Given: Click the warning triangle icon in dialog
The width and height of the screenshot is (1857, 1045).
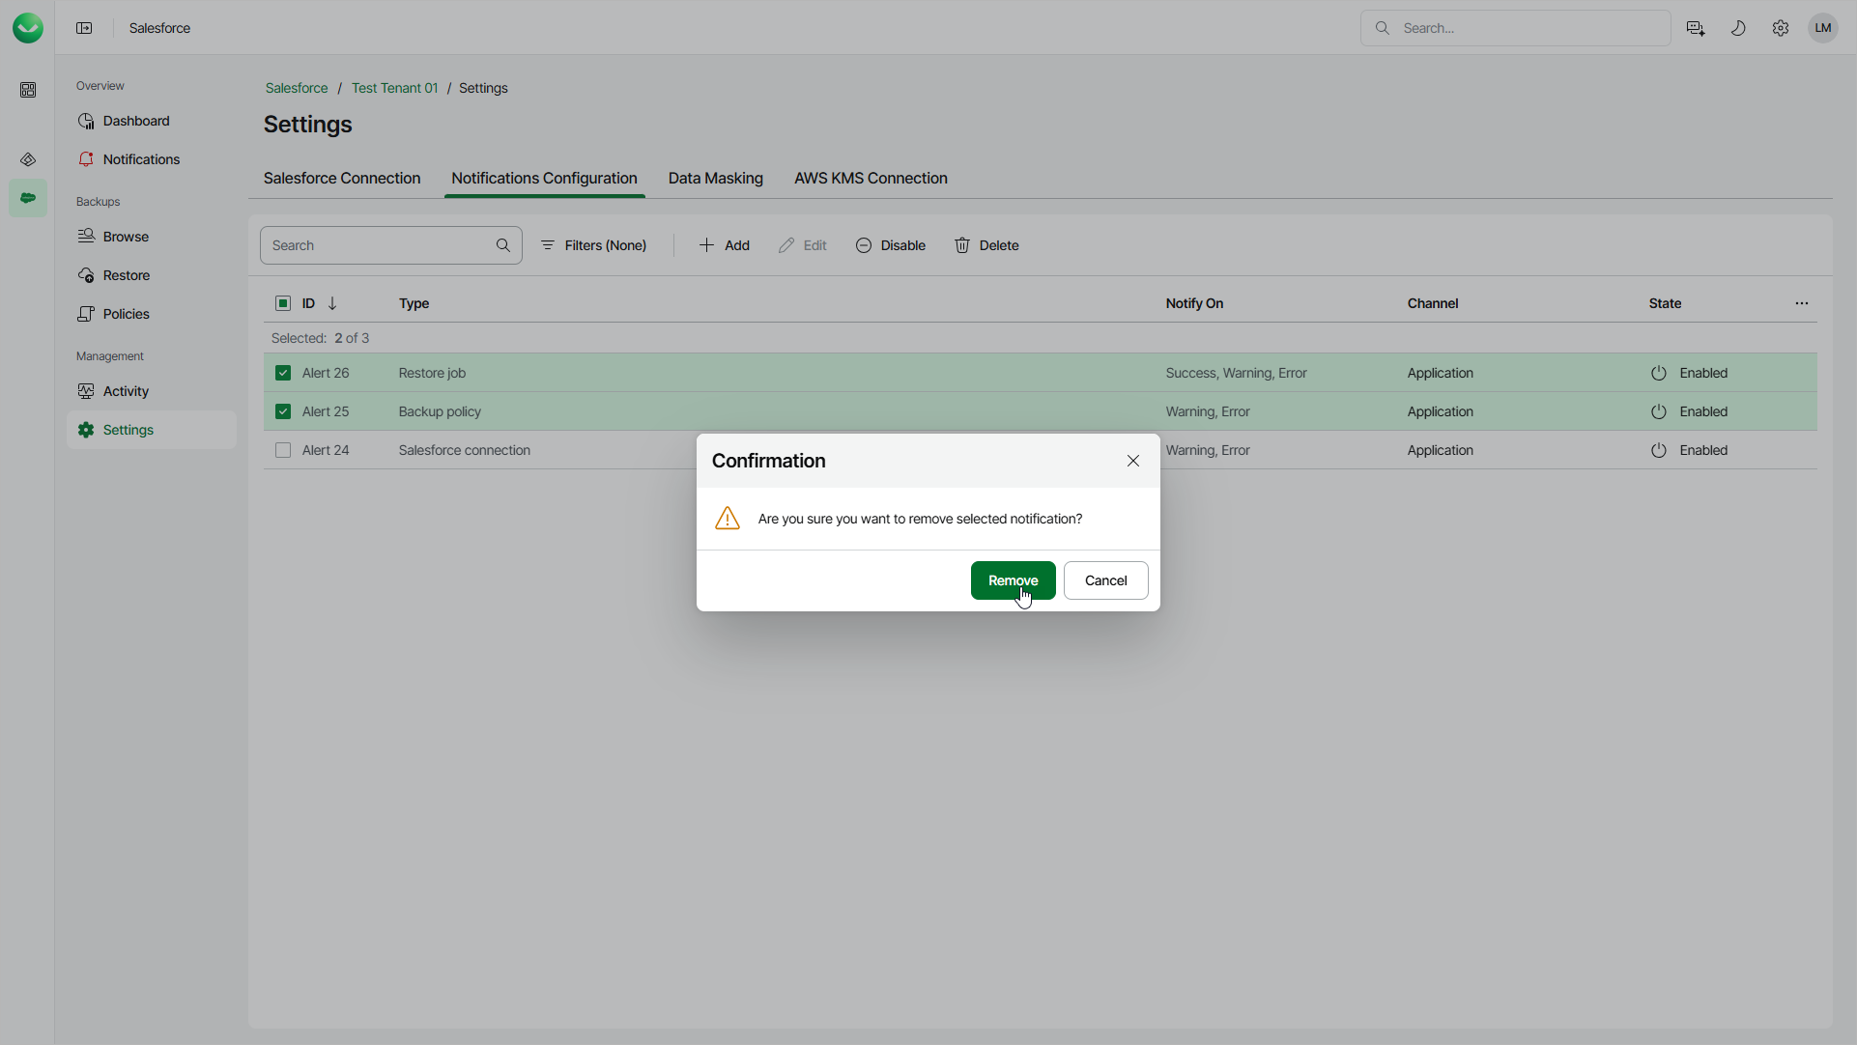Looking at the screenshot, I should tap(728, 519).
